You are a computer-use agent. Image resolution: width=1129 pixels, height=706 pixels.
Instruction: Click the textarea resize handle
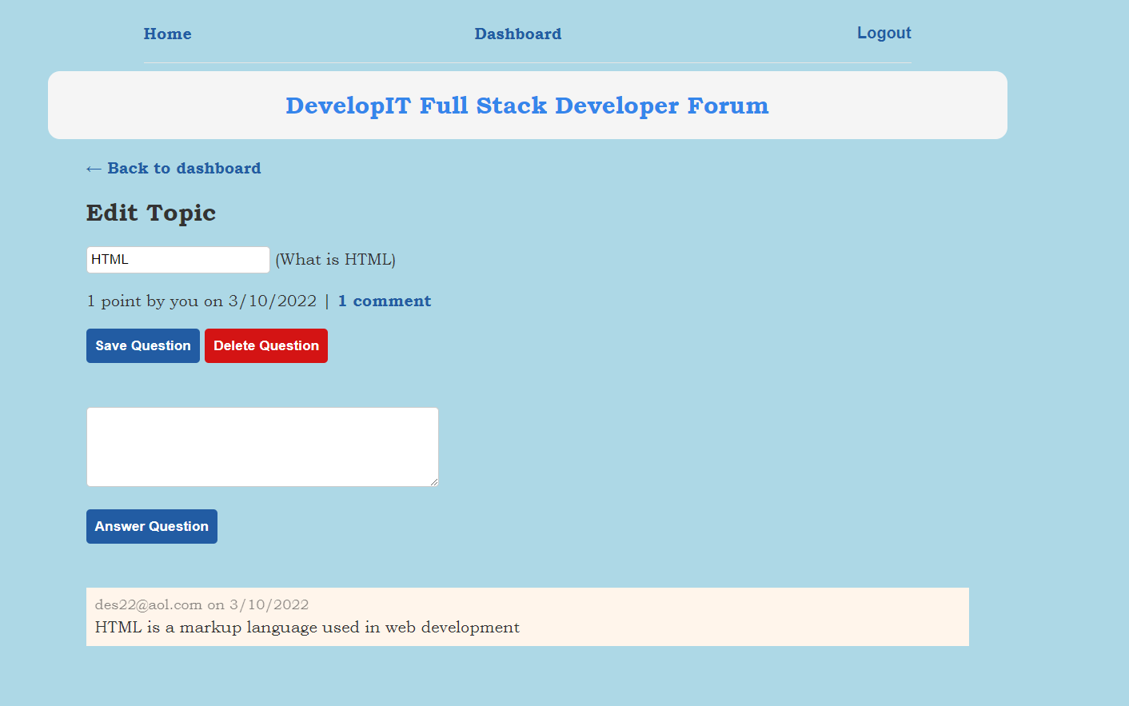coord(434,481)
